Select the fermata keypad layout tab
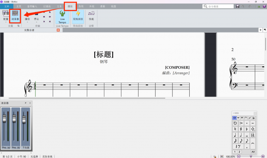 pos(246,118)
